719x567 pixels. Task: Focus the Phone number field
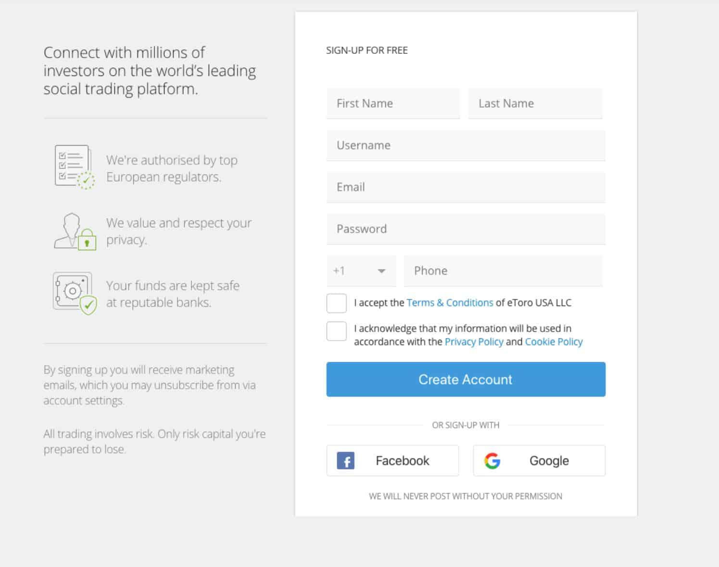(503, 271)
